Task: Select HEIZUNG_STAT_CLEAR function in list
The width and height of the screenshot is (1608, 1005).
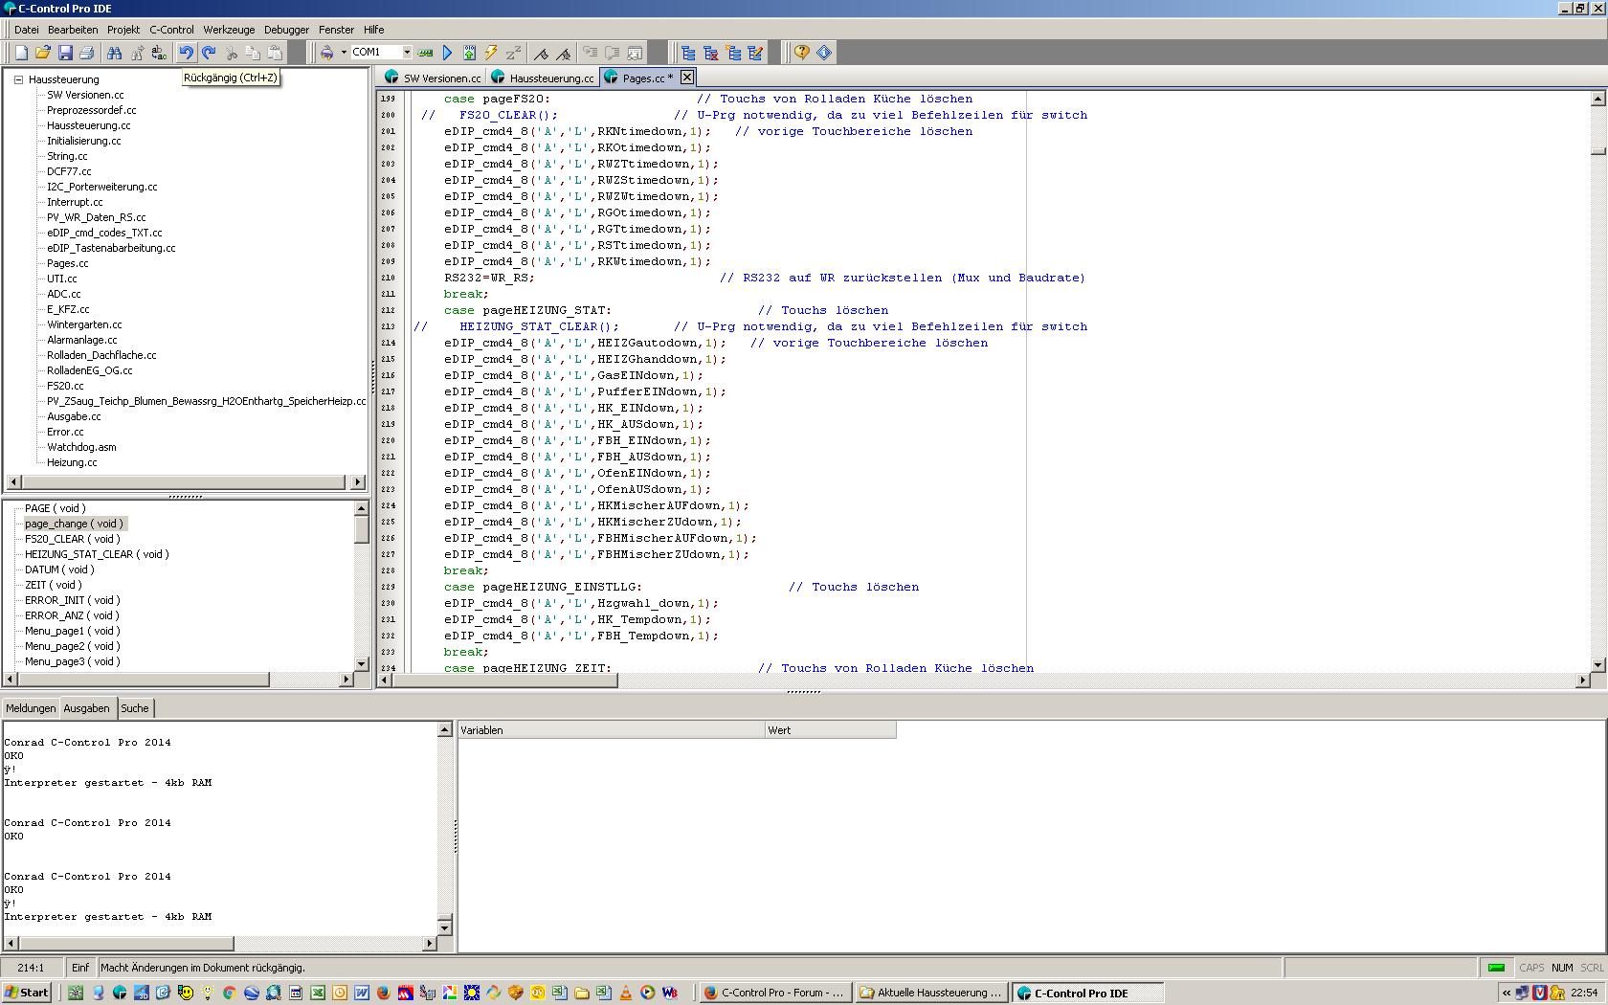Action: 96,554
